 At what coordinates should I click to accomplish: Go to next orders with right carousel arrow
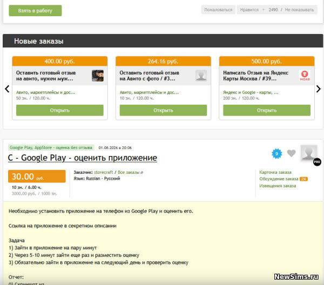319,89
